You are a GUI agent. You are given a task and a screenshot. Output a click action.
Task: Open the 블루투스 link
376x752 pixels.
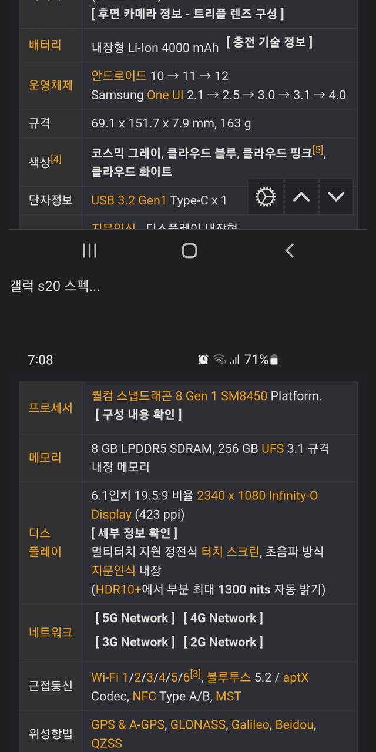click(x=229, y=677)
